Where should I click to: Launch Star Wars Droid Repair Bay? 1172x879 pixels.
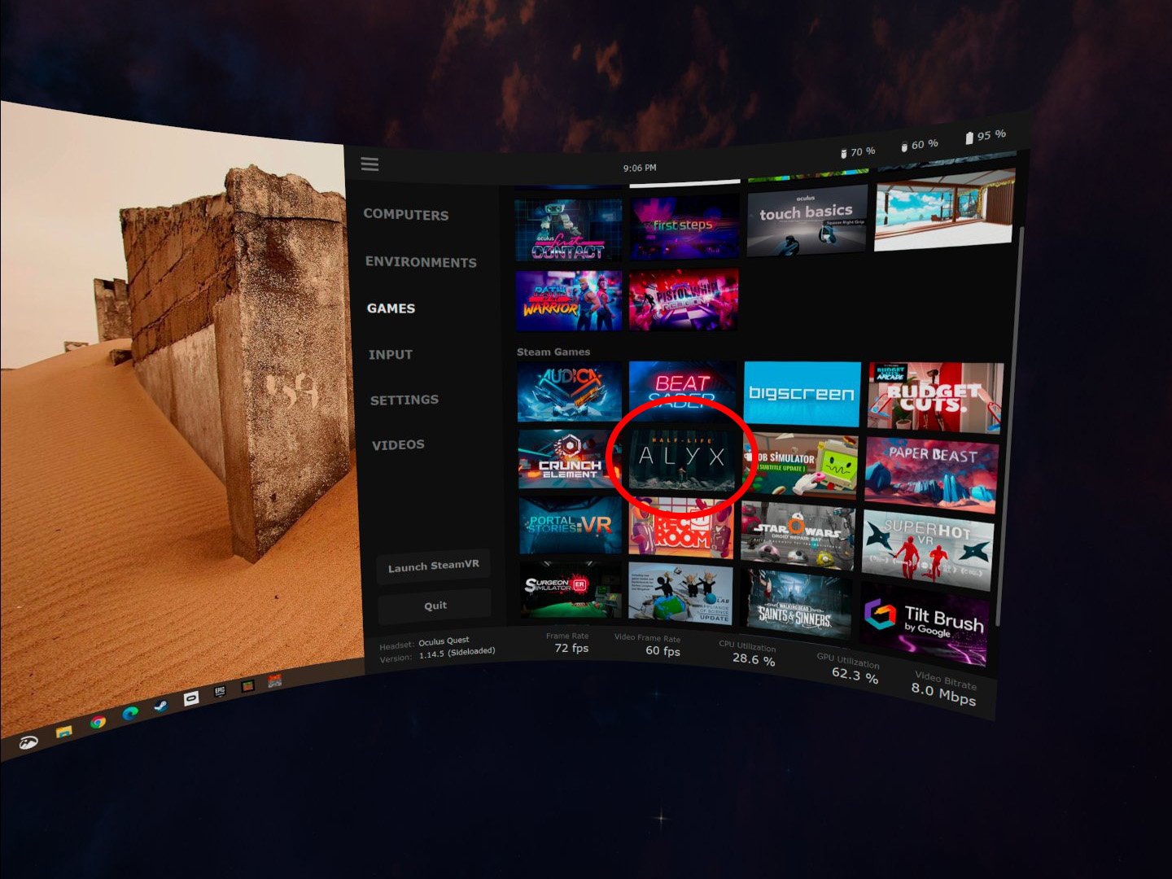tap(797, 536)
